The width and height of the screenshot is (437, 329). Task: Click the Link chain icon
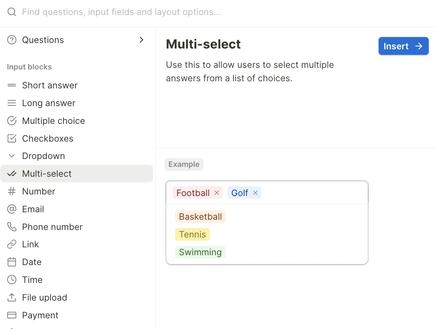coord(12,244)
